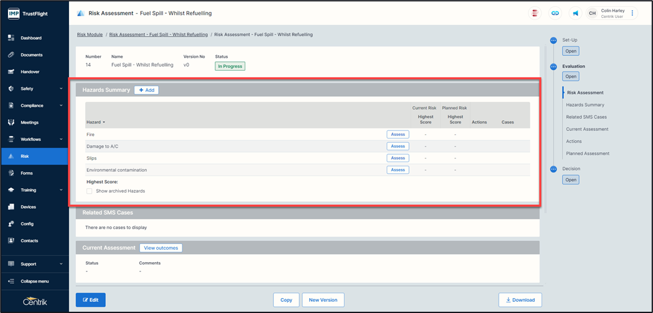Enable Show archived Hazards checkbox

tap(90, 191)
